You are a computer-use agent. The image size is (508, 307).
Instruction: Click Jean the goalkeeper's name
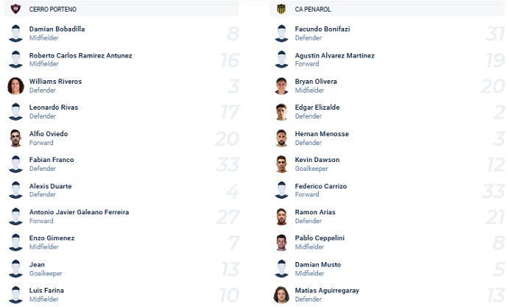[x=37, y=264]
